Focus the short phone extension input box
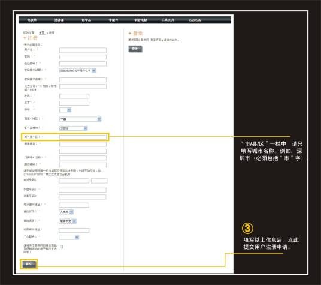The height and width of the screenshot is (285, 321). point(99,181)
